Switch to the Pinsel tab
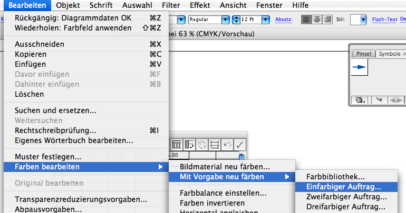This screenshot has height=213, width=406. [363, 54]
